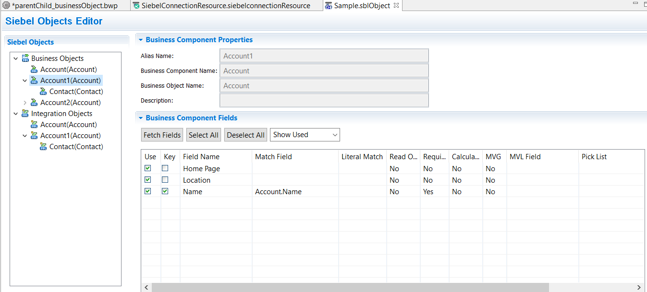Click the Description input field
Viewport: 647px width, 292px height.
pos(324,100)
